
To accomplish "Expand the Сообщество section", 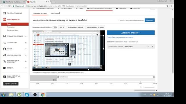I will [26, 42].
